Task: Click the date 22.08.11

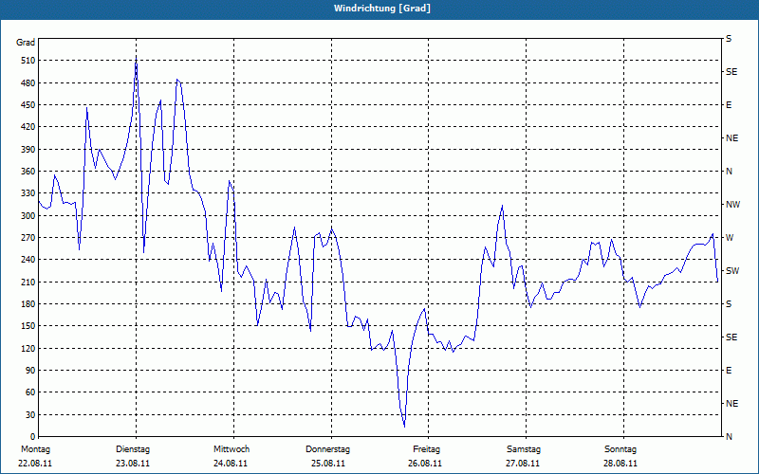Action: (35, 464)
